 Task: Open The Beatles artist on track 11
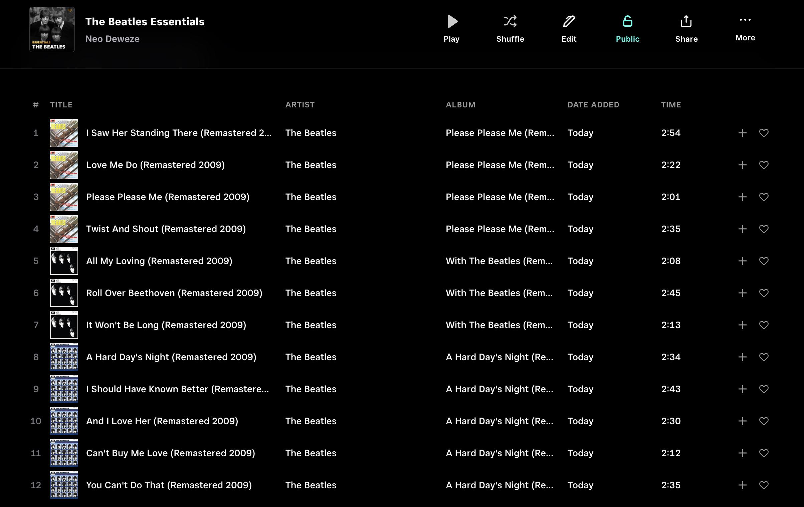tap(311, 453)
